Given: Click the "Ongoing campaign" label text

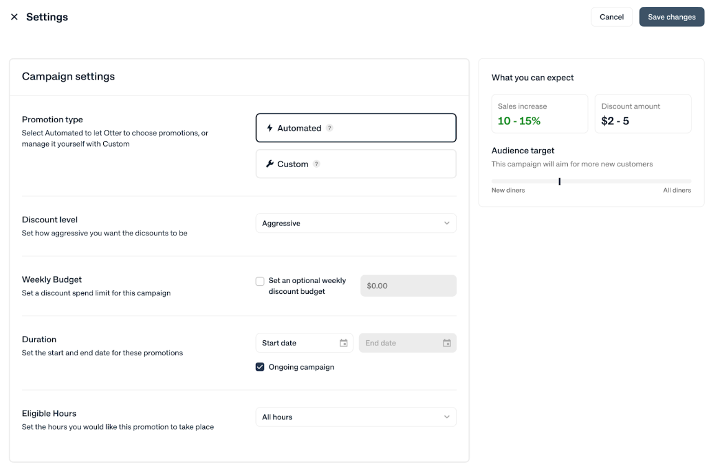Looking at the screenshot, I should click(x=301, y=368).
